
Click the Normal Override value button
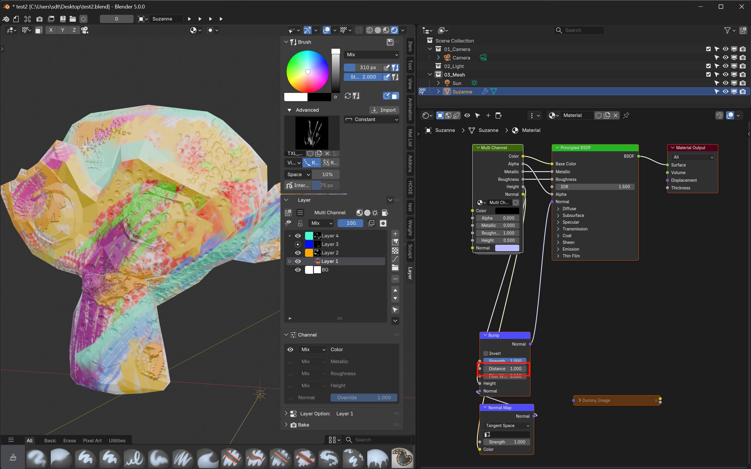(363, 398)
